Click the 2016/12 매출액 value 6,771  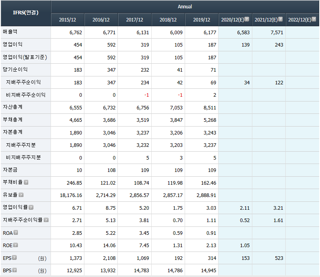coord(109,33)
